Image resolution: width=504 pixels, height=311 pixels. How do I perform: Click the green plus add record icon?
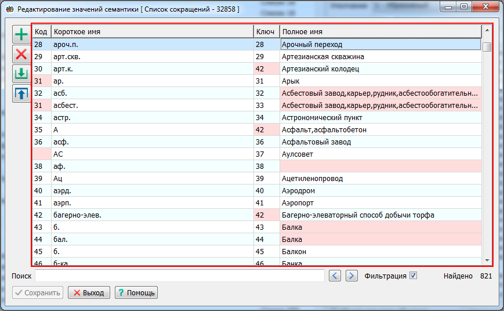pyautogui.click(x=21, y=34)
